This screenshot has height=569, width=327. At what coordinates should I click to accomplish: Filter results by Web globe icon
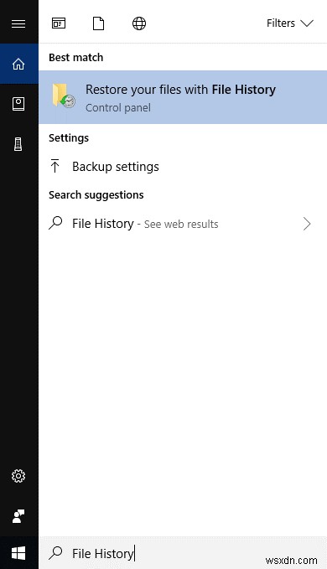pos(139,23)
